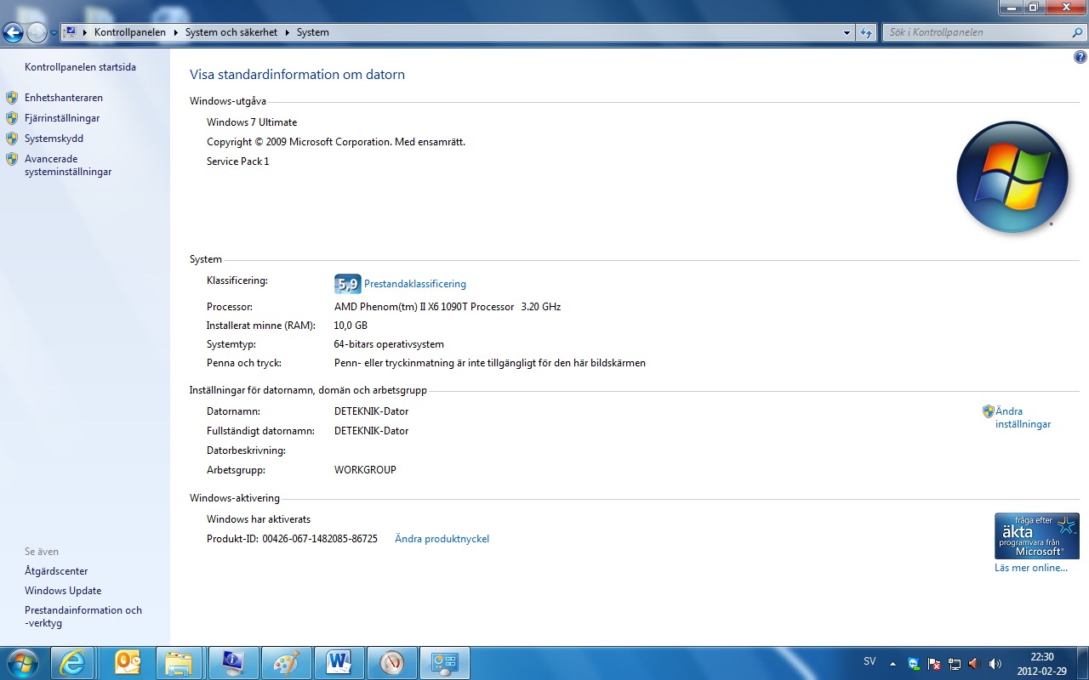Click the Produkt-ID number 00426-067-1482085-86725
Screen dimensions: 1089x680
[320, 539]
